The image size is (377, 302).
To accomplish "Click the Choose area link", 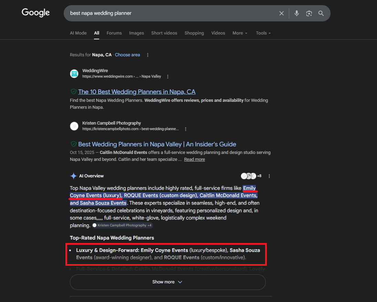I will [127, 55].
